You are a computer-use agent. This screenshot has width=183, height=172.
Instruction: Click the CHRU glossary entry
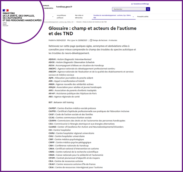tap(71, 133)
